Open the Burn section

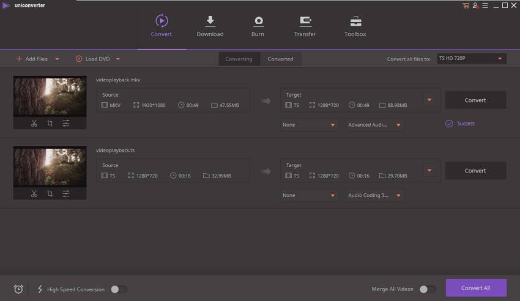258,26
